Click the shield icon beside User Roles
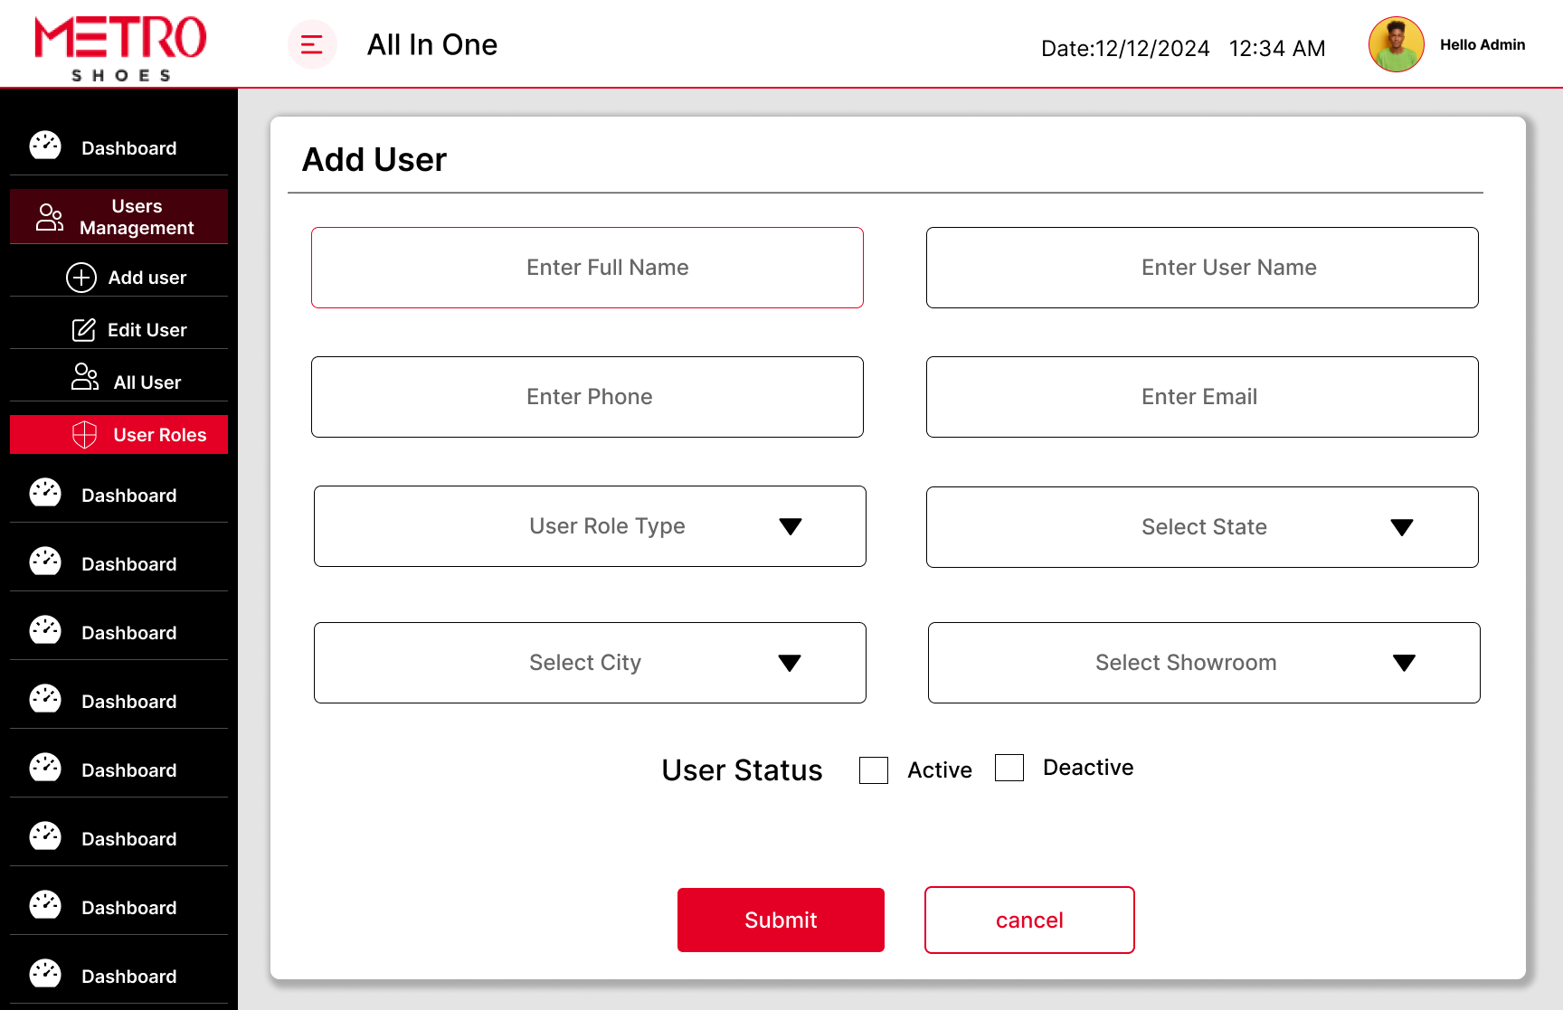This screenshot has width=1563, height=1010. (85, 435)
